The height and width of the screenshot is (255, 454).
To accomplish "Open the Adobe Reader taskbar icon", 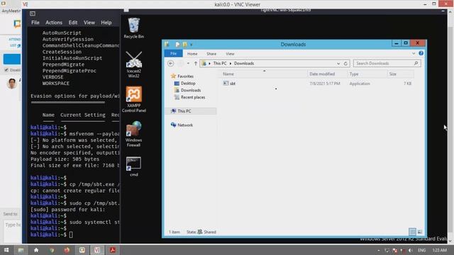I will coord(113,250).
